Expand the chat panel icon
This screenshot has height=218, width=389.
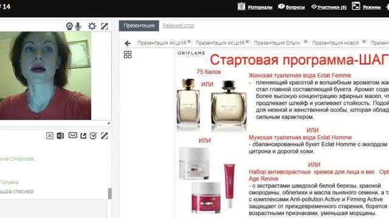105,136
